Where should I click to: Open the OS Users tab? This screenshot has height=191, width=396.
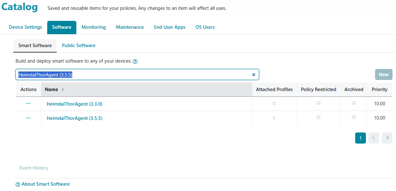tap(205, 27)
